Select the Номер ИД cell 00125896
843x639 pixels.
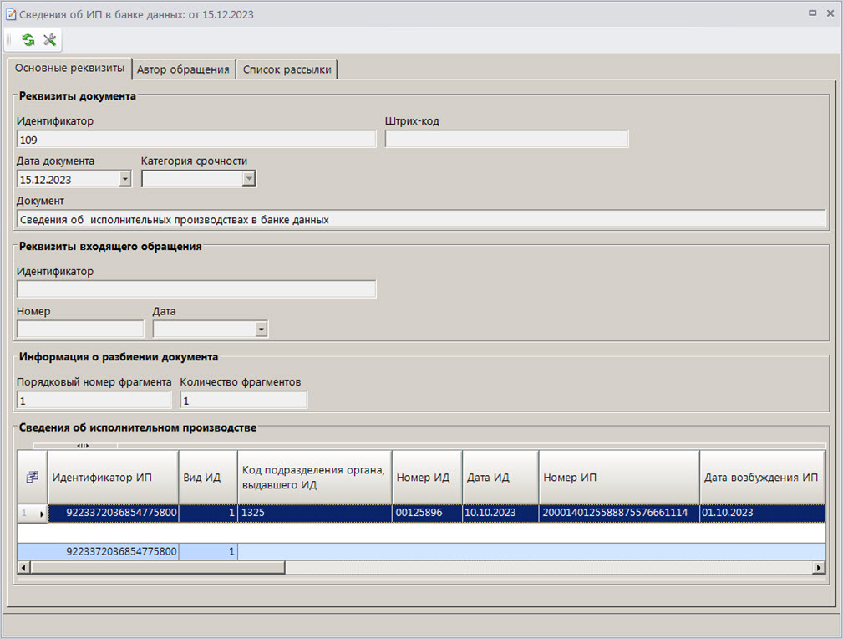click(427, 513)
